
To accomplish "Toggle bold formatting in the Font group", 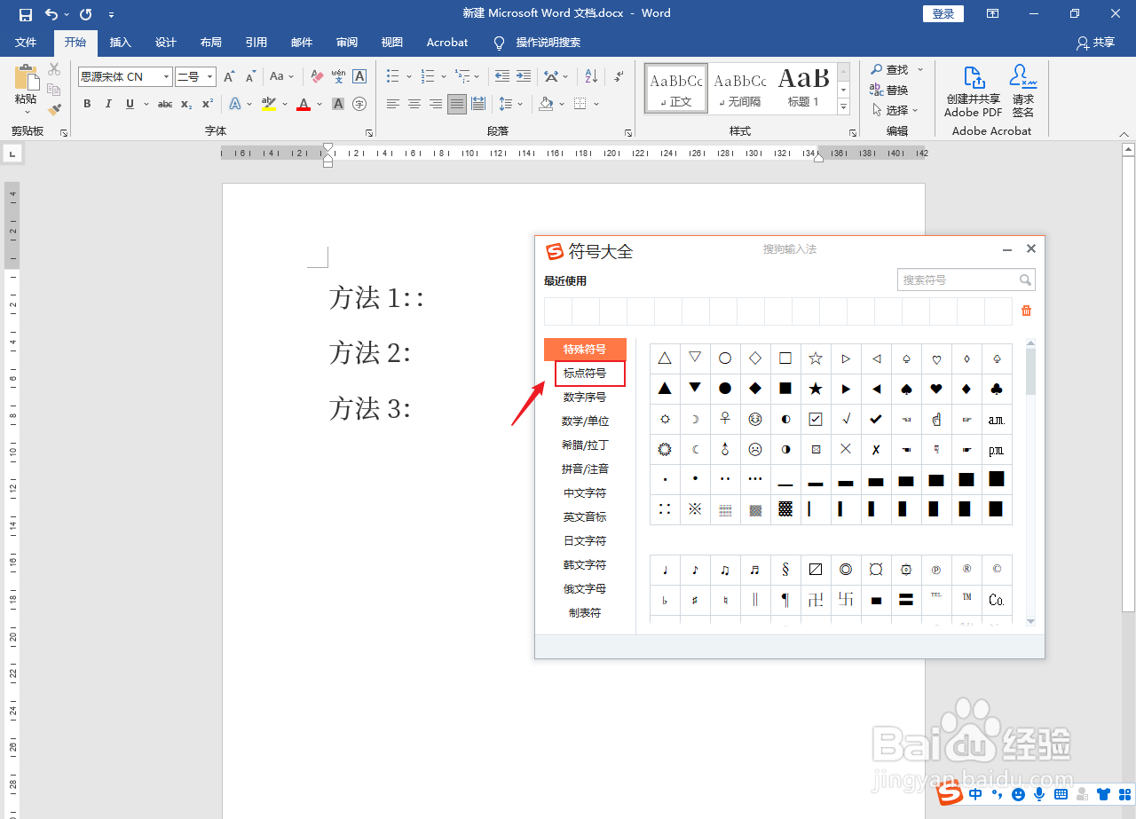I will [x=86, y=104].
